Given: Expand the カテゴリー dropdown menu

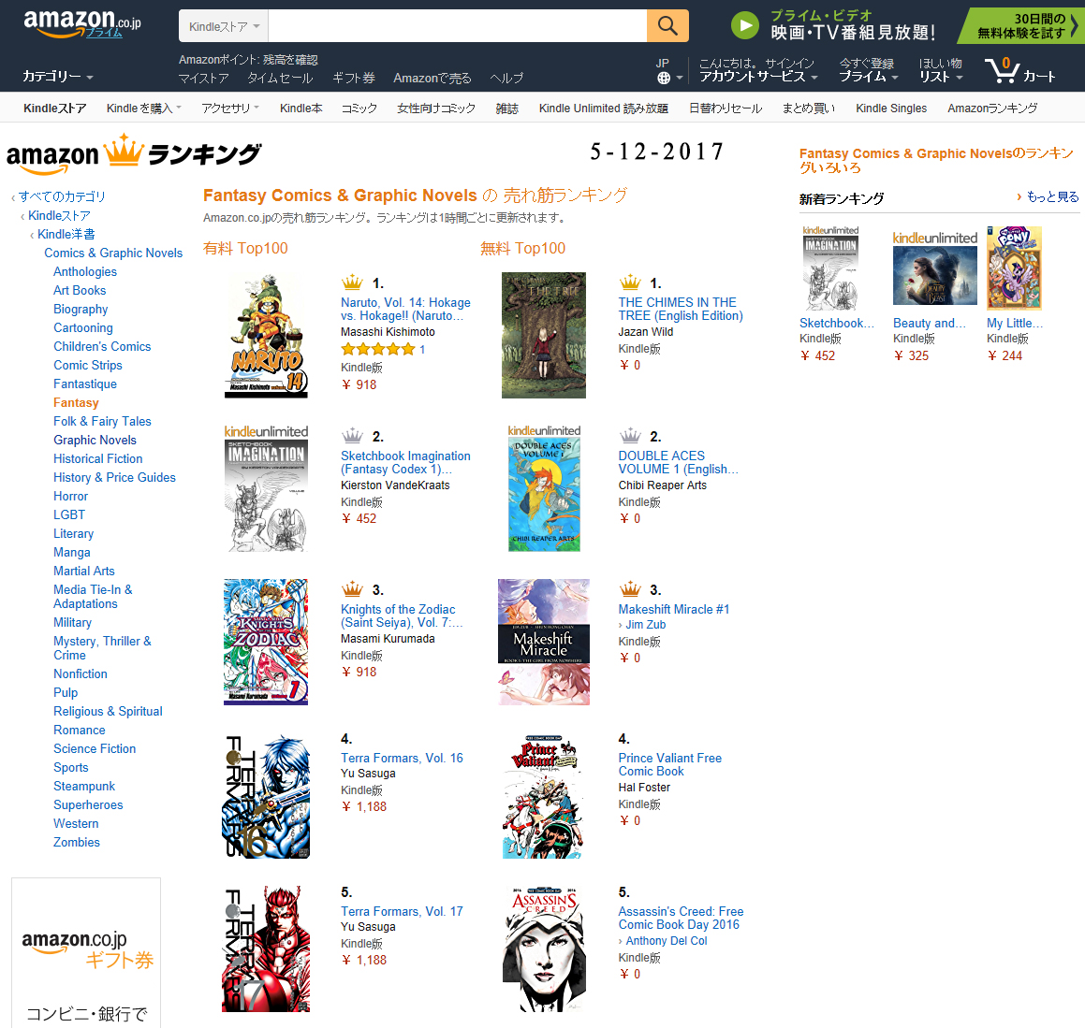Looking at the screenshot, I should (x=57, y=76).
